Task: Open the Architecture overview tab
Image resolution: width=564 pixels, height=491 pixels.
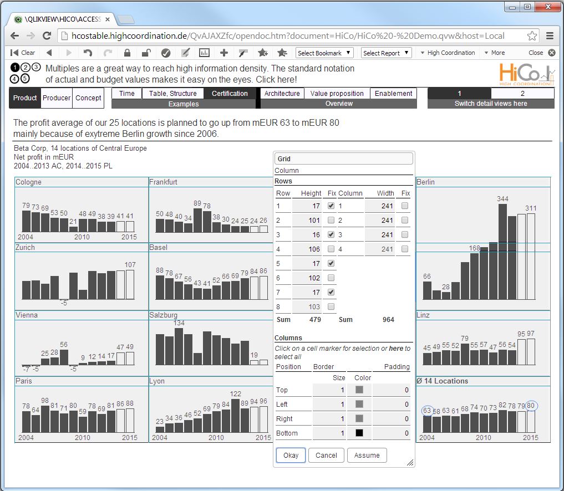Action: click(x=282, y=94)
